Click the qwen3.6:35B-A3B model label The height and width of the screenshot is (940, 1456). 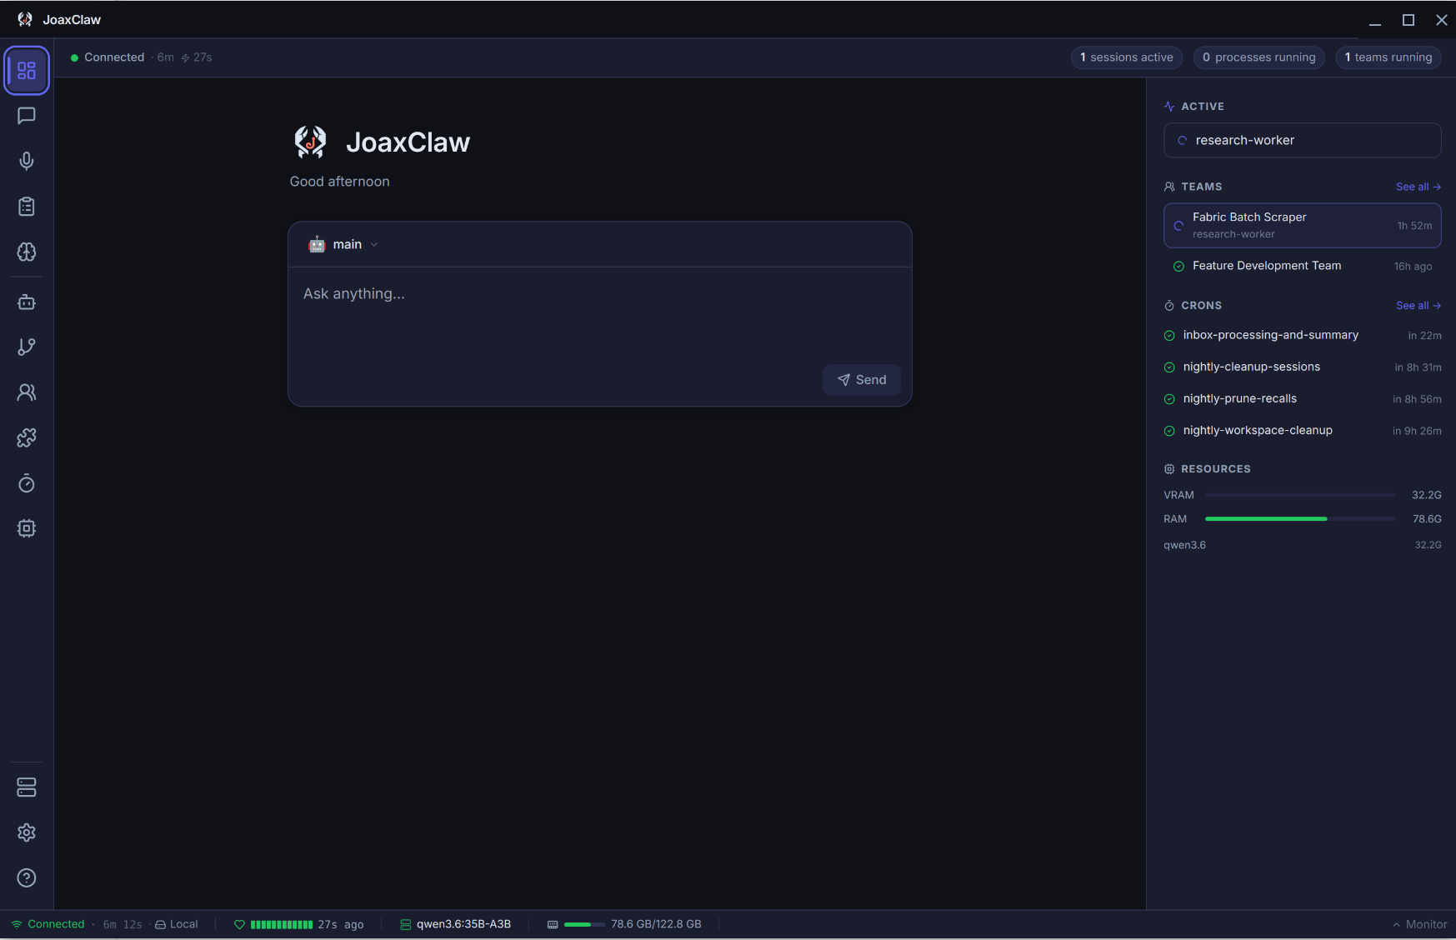click(x=463, y=924)
